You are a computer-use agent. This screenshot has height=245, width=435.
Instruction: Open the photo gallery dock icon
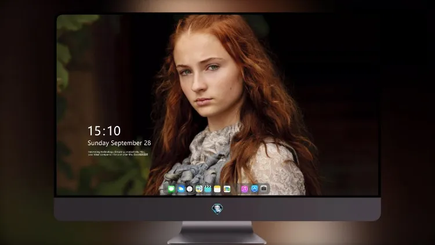click(x=227, y=189)
